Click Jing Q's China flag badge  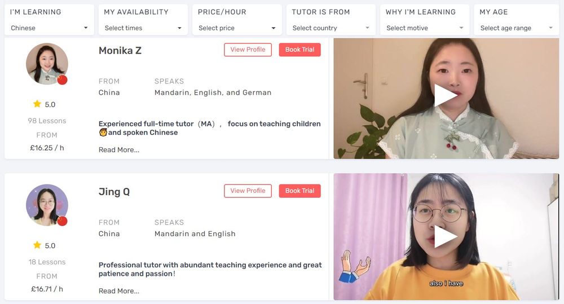(x=62, y=221)
